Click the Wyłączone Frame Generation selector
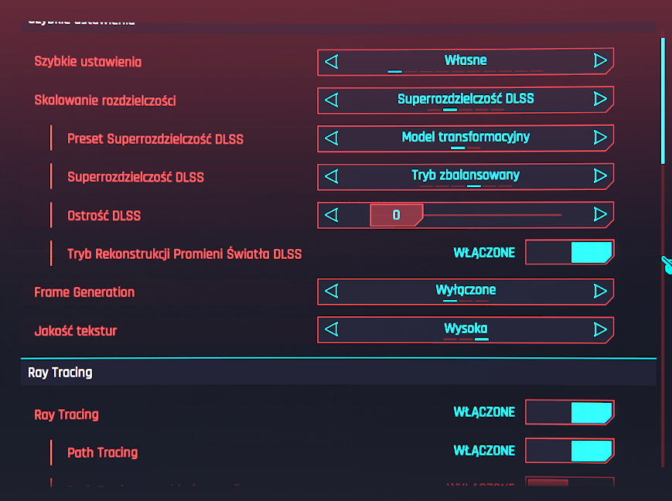The height and width of the screenshot is (501, 672). click(x=466, y=291)
